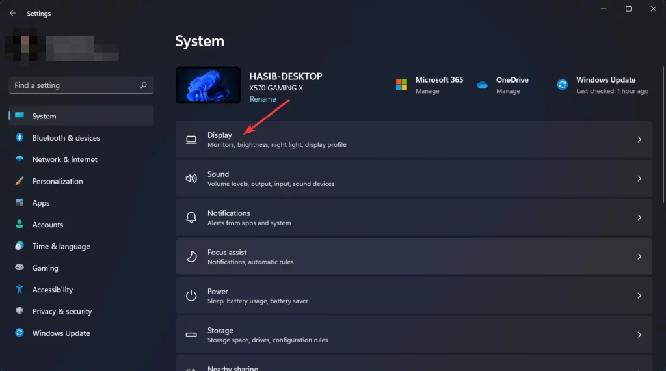Click the Focus assist moon icon
This screenshot has height=371, width=666.
tap(191, 256)
